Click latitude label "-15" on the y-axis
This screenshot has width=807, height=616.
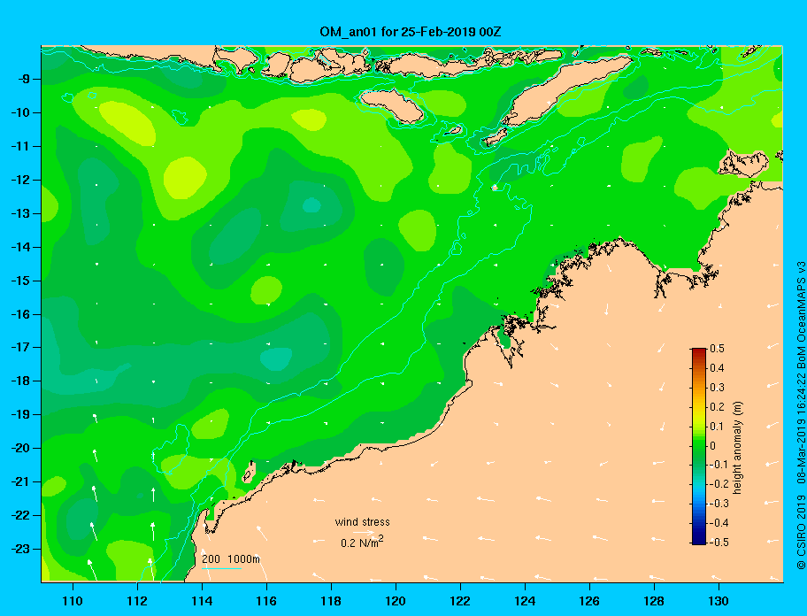pyautogui.click(x=19, y=281)
